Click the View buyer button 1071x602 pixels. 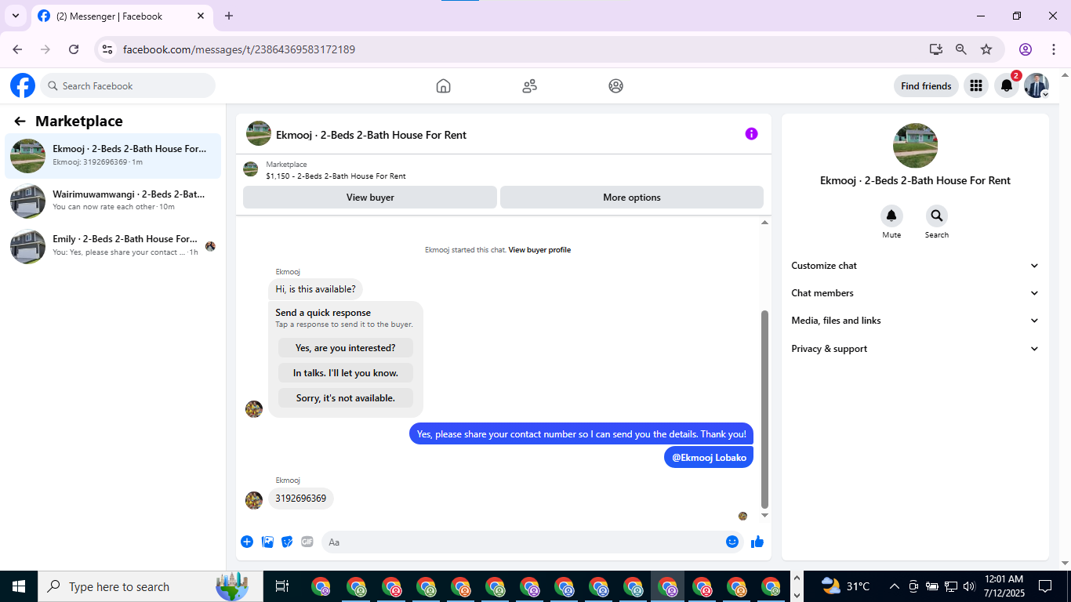[x=370, y=198]
